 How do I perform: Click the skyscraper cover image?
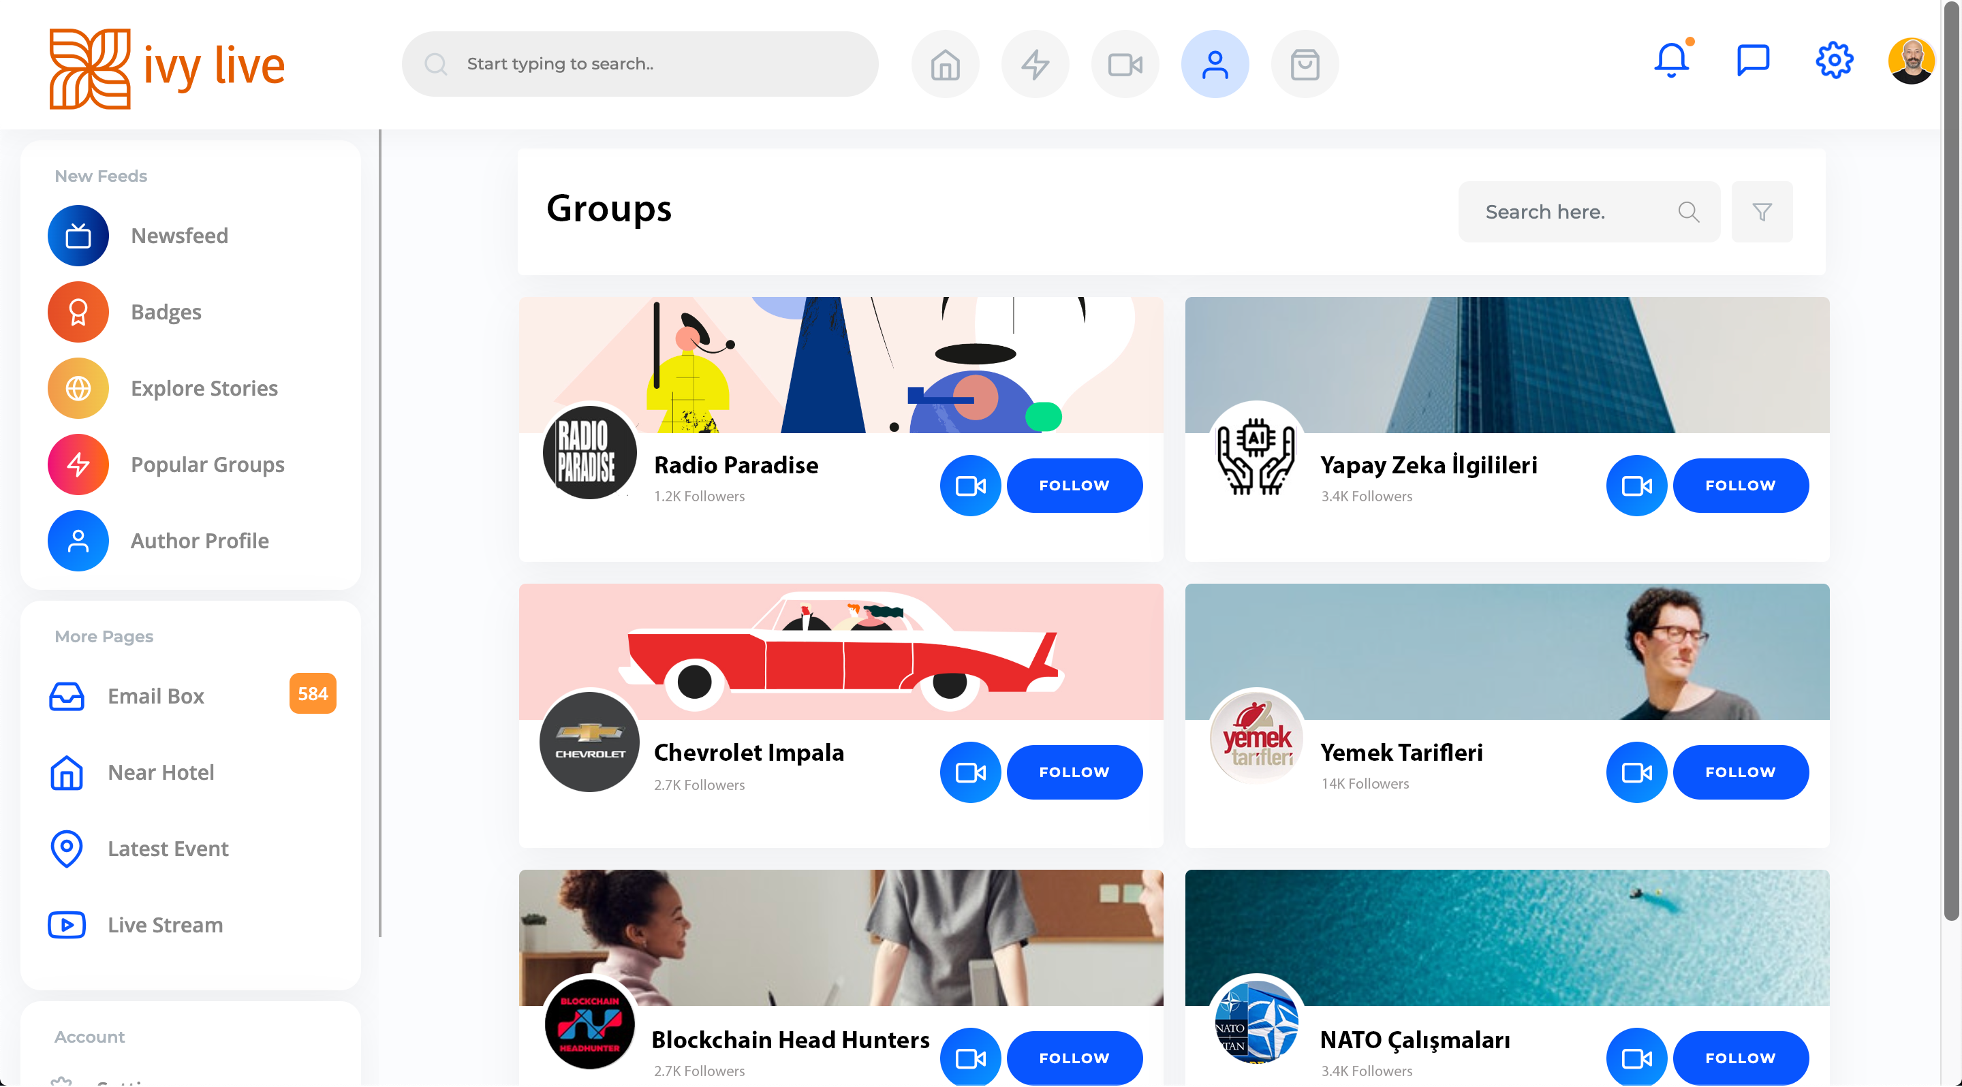coord(1508,364)
